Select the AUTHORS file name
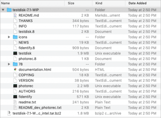Screen dimensions: 161x118 coord(27,91)
